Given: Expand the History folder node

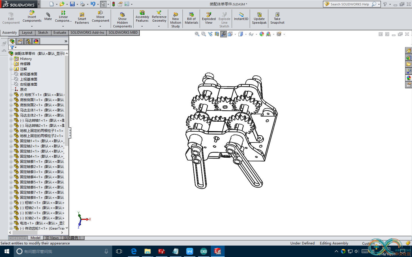Looking at the screenshot, I should (11, 59).
